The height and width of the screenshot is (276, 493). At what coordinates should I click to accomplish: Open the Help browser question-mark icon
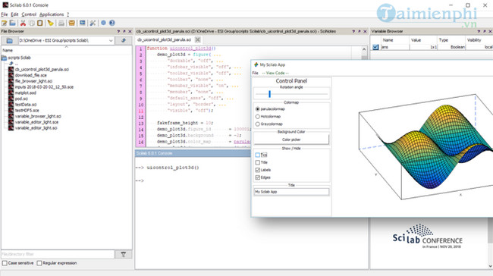point(112,23)
